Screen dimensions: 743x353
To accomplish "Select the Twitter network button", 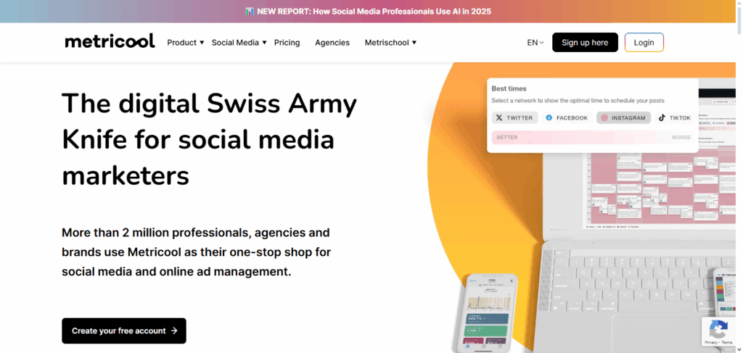I will click(514, 118).
